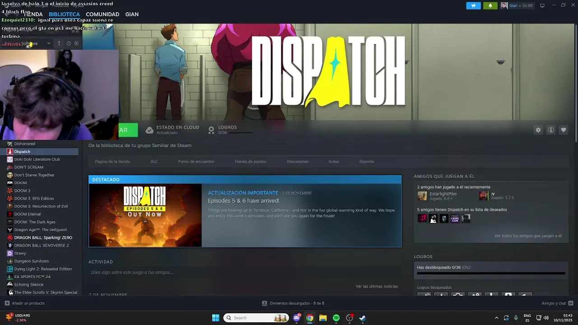Viewport: 578px width, 325px height.
Task: Open Discusiones tab
Action: (298, 162)
